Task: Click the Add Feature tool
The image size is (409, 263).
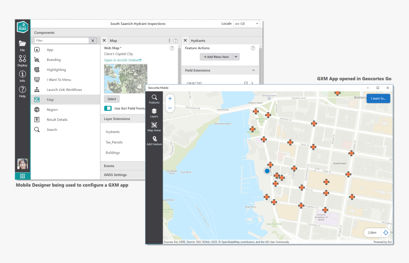Action: pyautogui.click(x=154, y=140)
